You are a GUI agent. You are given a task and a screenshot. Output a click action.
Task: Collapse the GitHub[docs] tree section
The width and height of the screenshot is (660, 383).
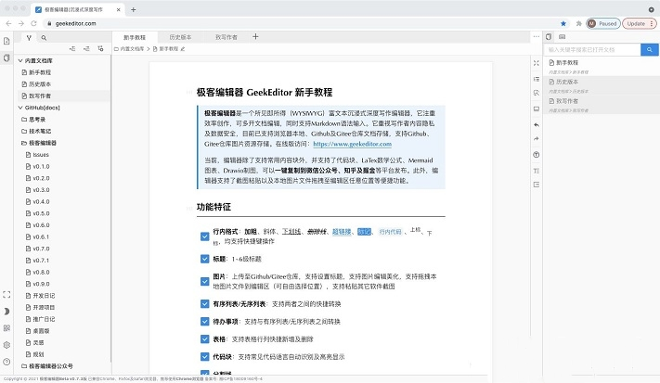(x=20, y=108)
